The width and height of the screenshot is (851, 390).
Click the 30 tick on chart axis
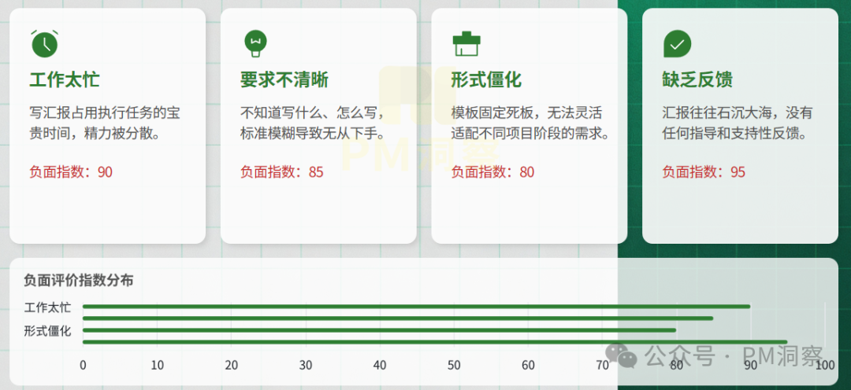click(306, 366)
